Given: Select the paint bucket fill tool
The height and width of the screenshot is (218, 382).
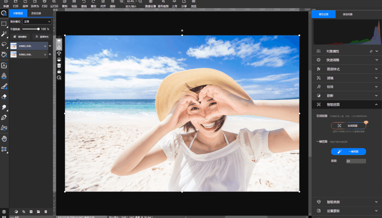Looking at the screenshot, I should tap(4, 54).
